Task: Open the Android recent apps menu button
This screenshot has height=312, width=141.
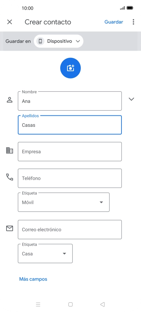Action: (38, 304)
